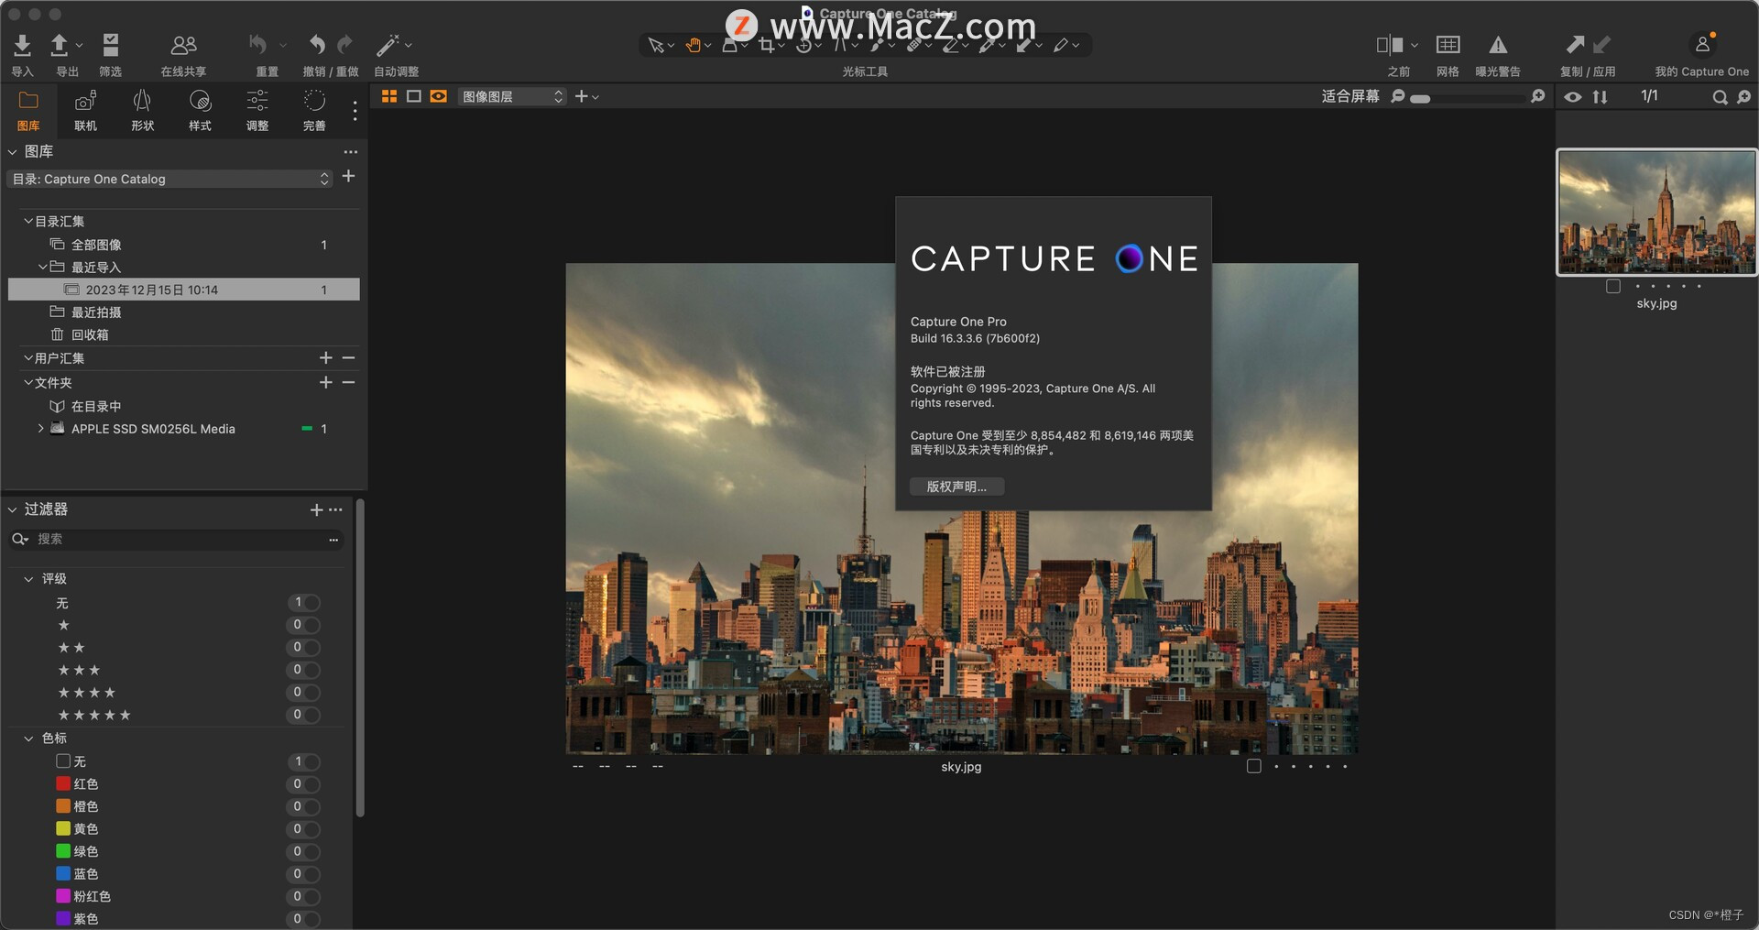Click the 导出 export icon
The height and width of the screenshot is (930, 1759).
point(60,45)
